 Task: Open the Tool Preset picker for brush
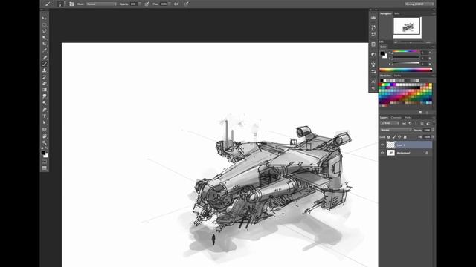tap(48, 4)
